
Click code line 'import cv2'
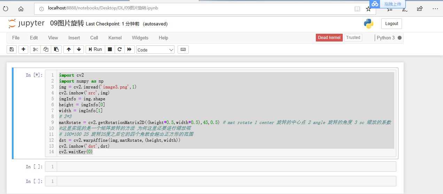[x=71, y=75]
